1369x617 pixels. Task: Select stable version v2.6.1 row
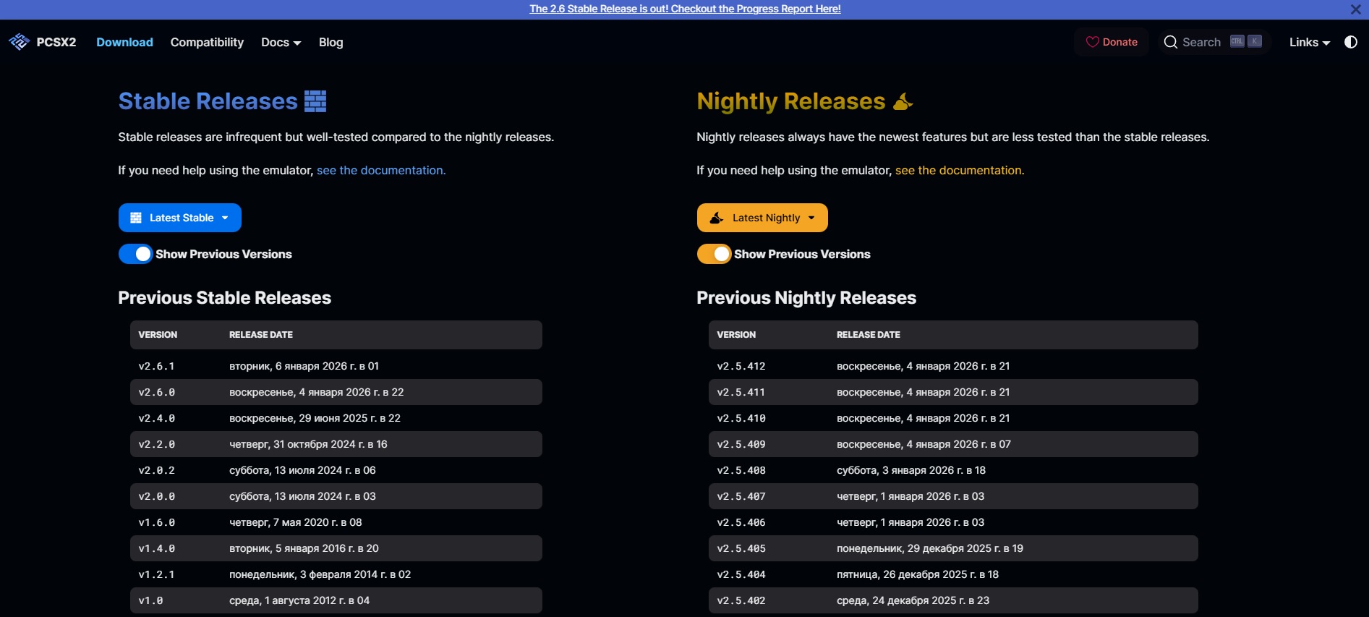(336, 366)
